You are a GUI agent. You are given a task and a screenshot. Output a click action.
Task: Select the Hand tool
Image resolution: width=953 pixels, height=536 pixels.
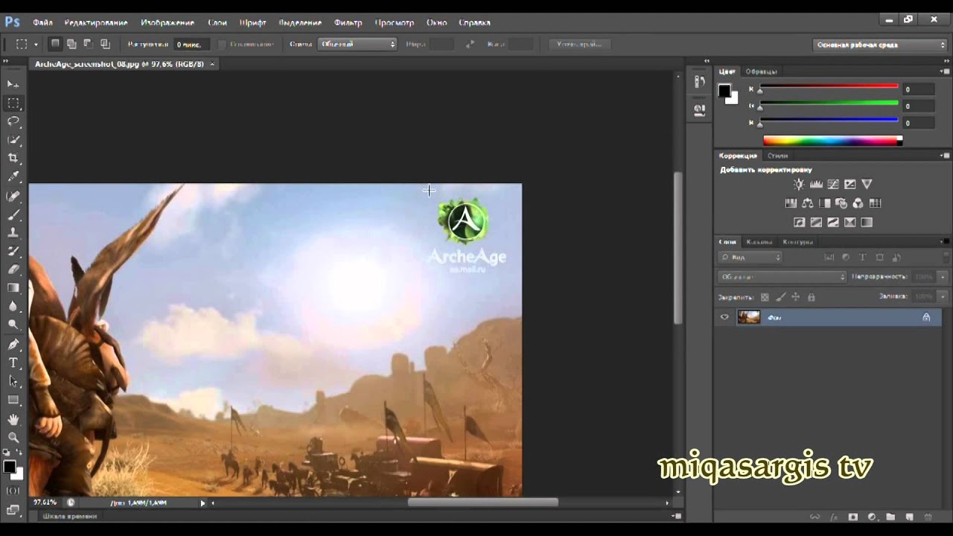[13, 419]
